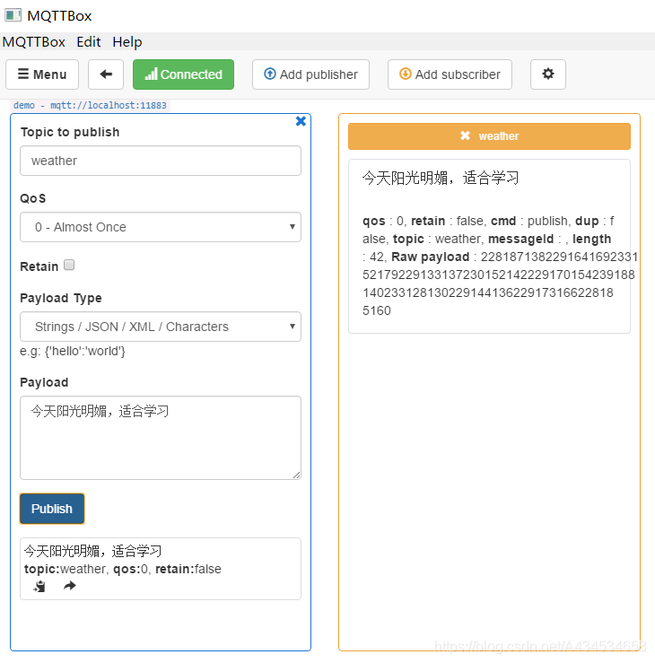Focus the Topic to publish field
The image size is (655, 663).
click(161, 161)
